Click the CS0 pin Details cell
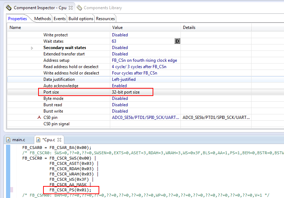The width and height of the screenshot is (284, 198). (216, 118)
